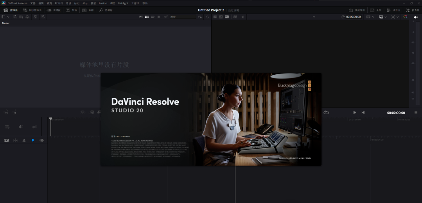Image resolution: width=422 pixels, height=203 pixels.
Task: Expand the clip name dropdown above viewer
Action: click(x=314, y=17)
